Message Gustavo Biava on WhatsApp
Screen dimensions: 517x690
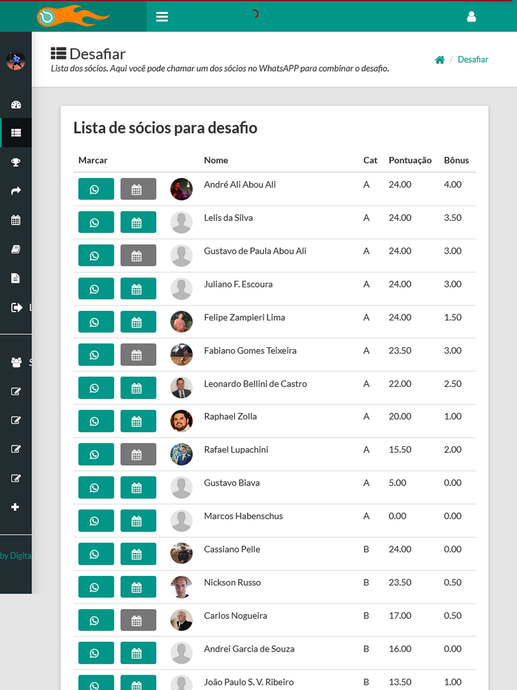click(x=96, y=487)
